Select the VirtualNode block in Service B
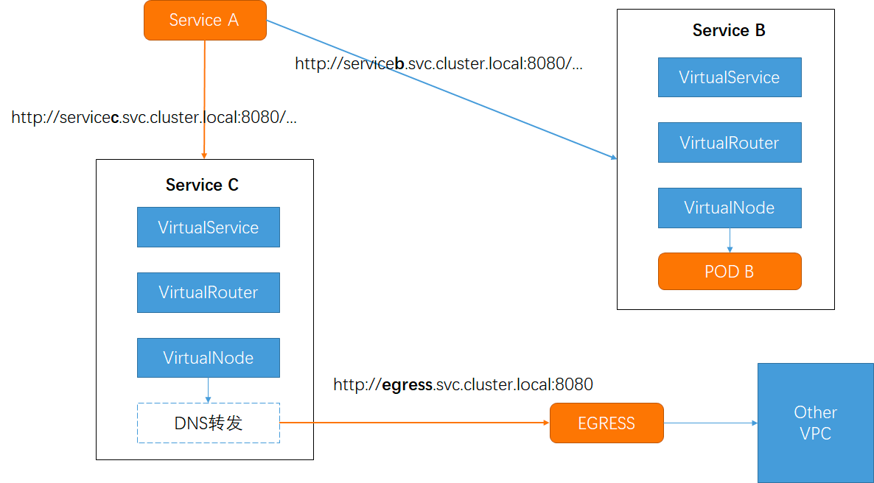Image resolution: width=874 pixels, height=483 pixels. point(730,208)
